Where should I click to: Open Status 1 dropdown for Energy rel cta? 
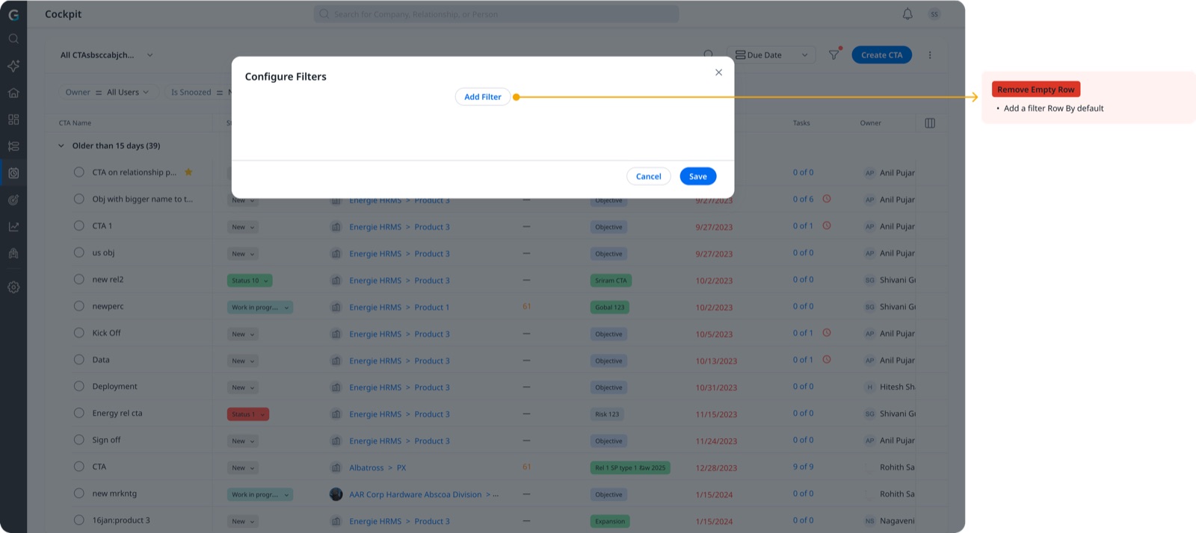pos(248,414)
